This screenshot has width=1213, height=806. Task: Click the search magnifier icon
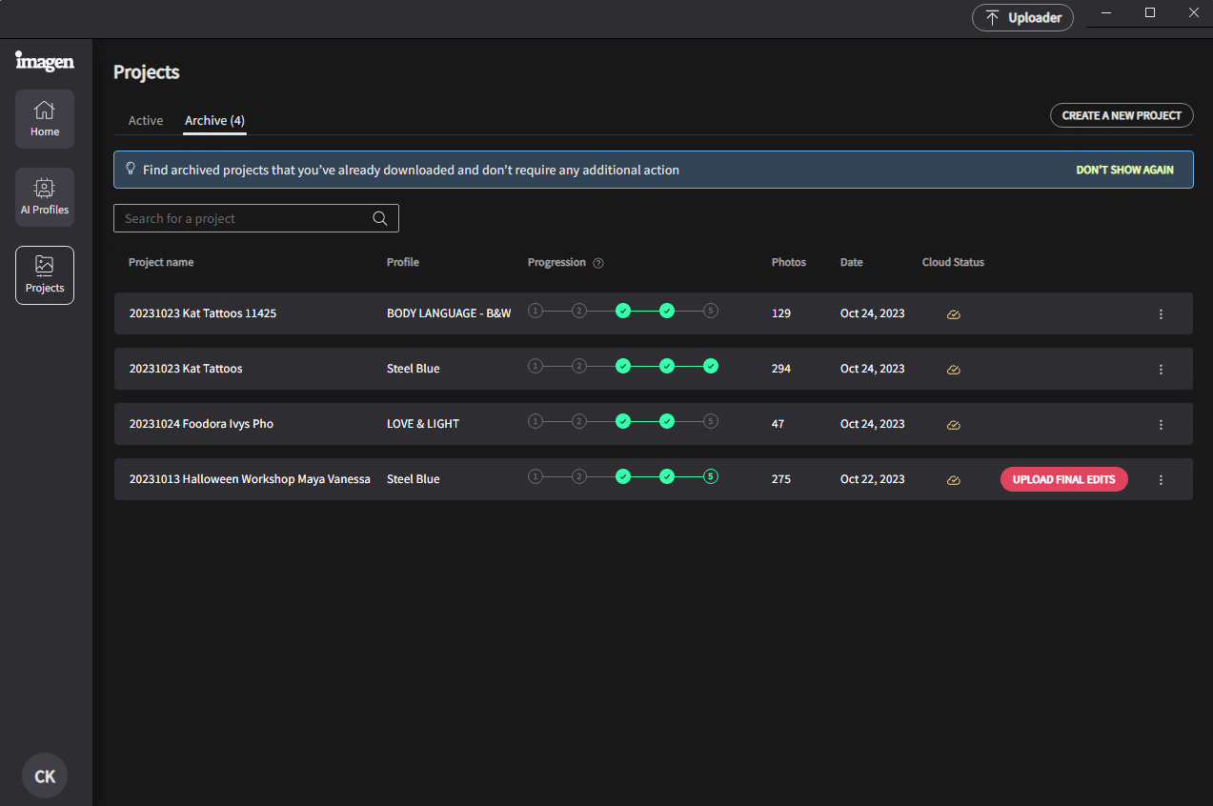(379, 218)
